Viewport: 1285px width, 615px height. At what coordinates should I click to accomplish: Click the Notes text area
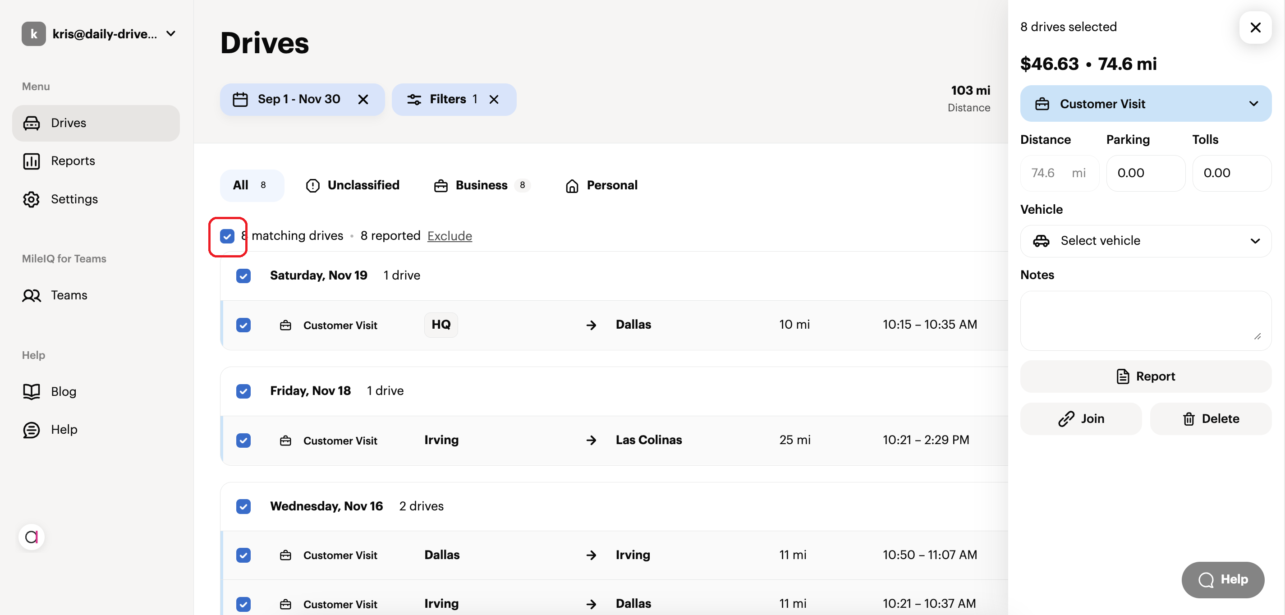pos(1145,321)
